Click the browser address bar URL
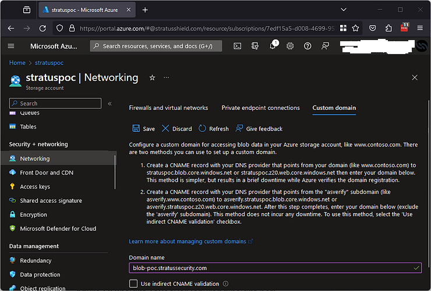The image size is (431, 291). (x=207, y=28)
